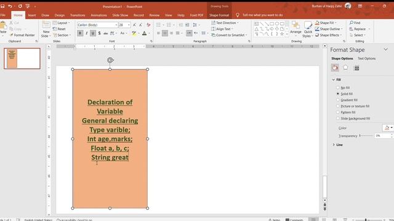
Task: Click Convert to SmartArt
Action: coord(229,35)
